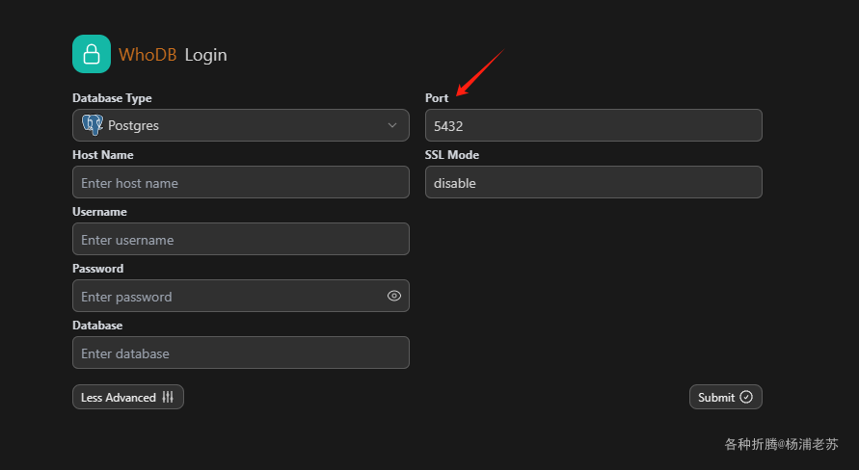
Task: Click the checkmark icon in Submit
Action: click(x=746, y=397)
